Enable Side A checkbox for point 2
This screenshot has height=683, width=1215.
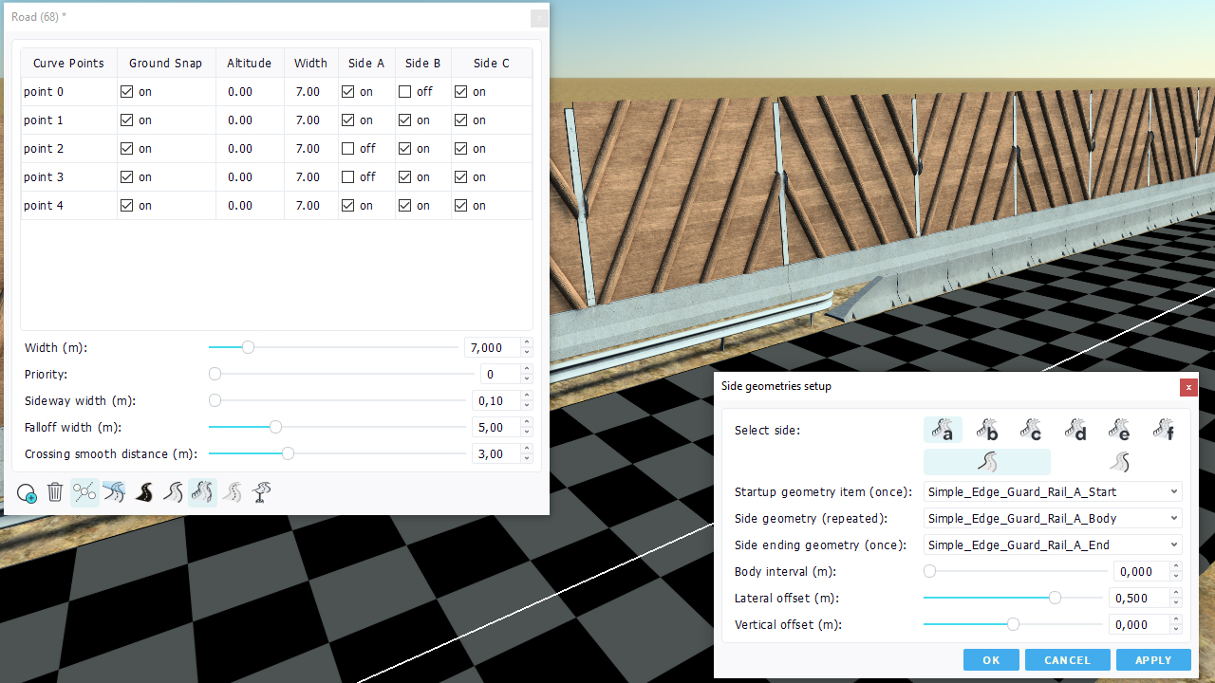click(348, 149)
